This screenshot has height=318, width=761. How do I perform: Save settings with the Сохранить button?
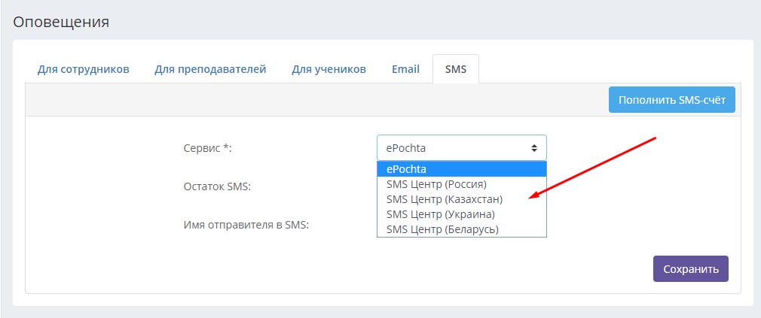point(691,269)
